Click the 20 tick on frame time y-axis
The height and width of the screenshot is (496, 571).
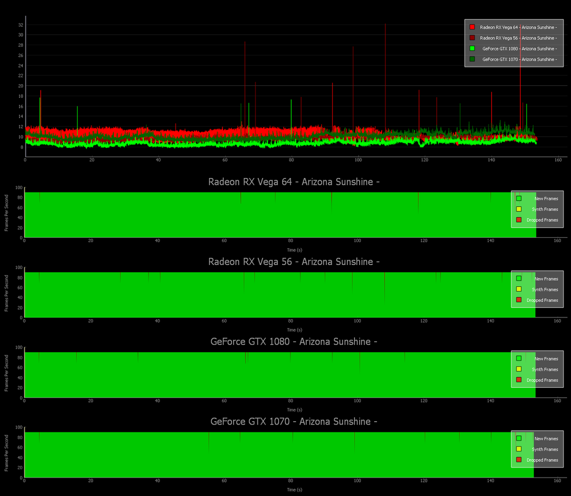coord(21,86)
